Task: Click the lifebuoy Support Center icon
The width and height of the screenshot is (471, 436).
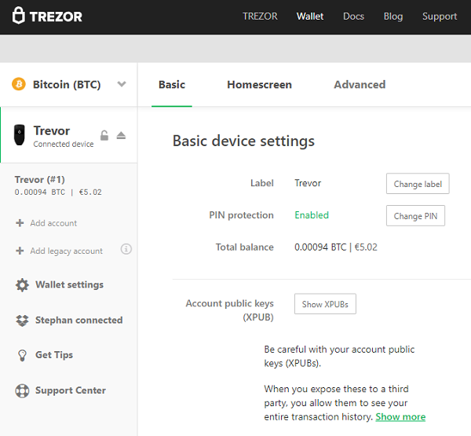Action: tap(22, 390)
